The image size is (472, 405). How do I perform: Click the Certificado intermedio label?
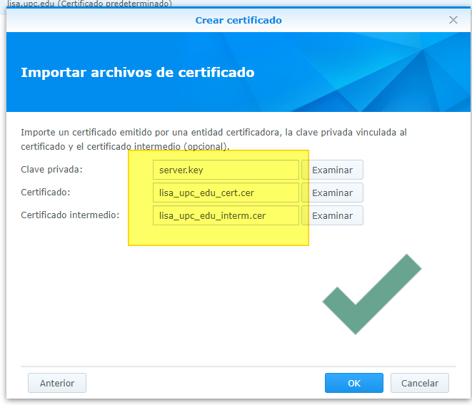(x=70, y=215)
